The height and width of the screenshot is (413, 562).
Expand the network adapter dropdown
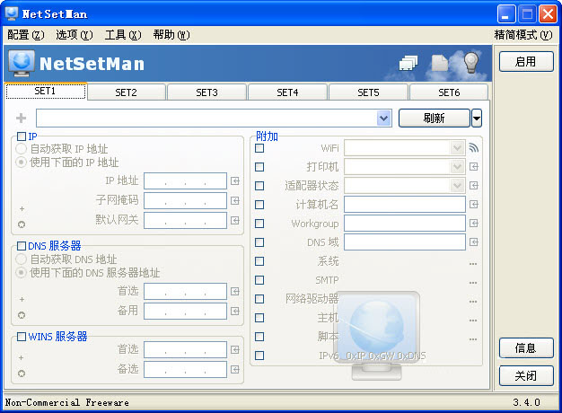(x=383, y=118)
